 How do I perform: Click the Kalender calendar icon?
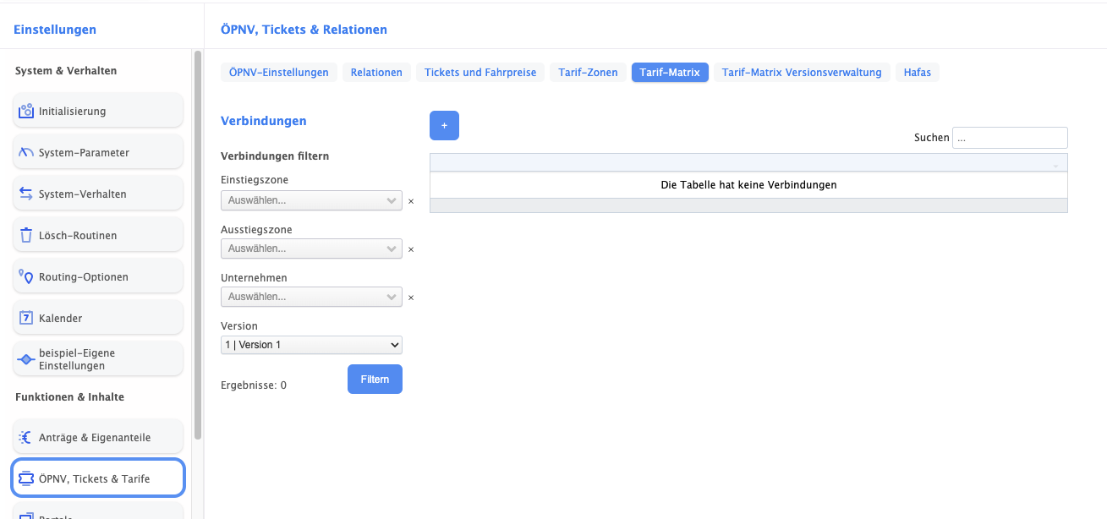(26, 319)
